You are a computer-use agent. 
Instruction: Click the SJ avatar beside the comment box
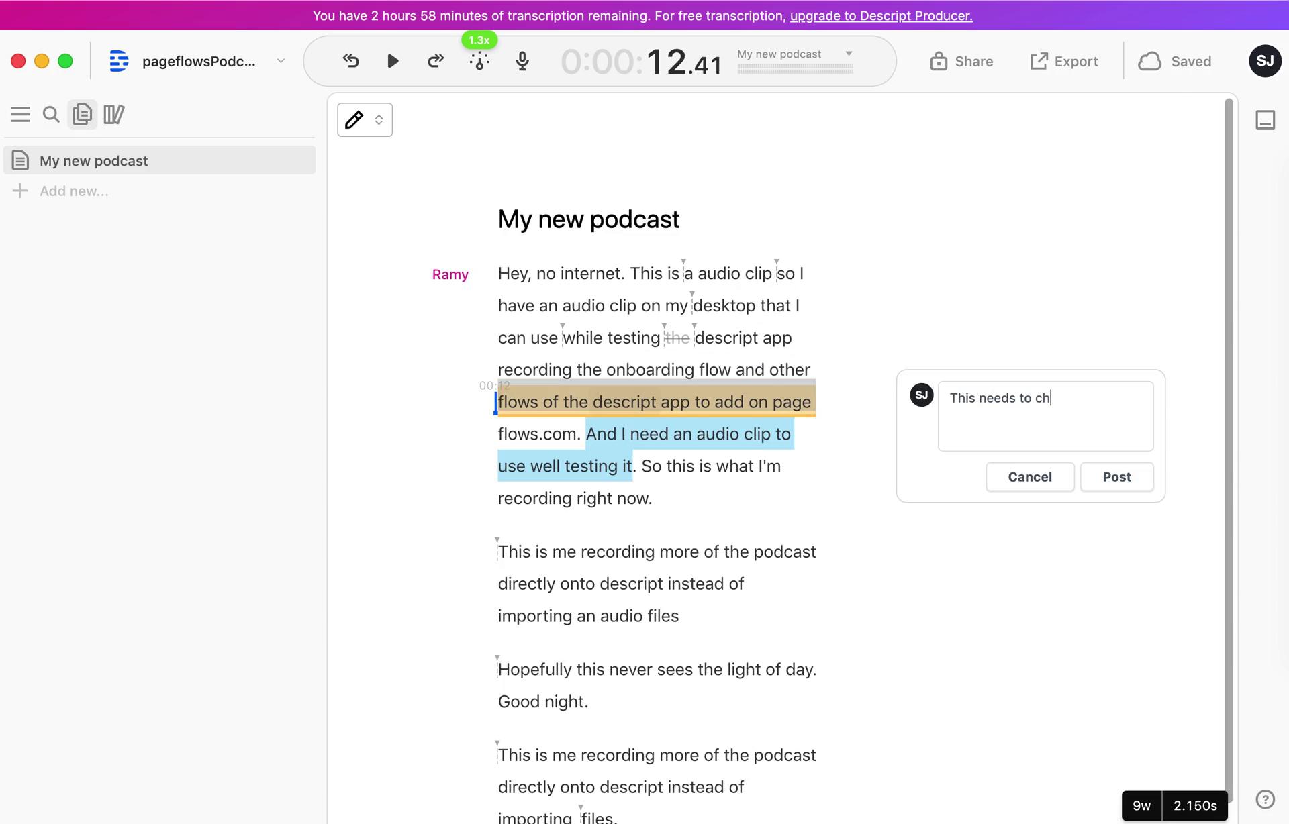tap(921, 395)
